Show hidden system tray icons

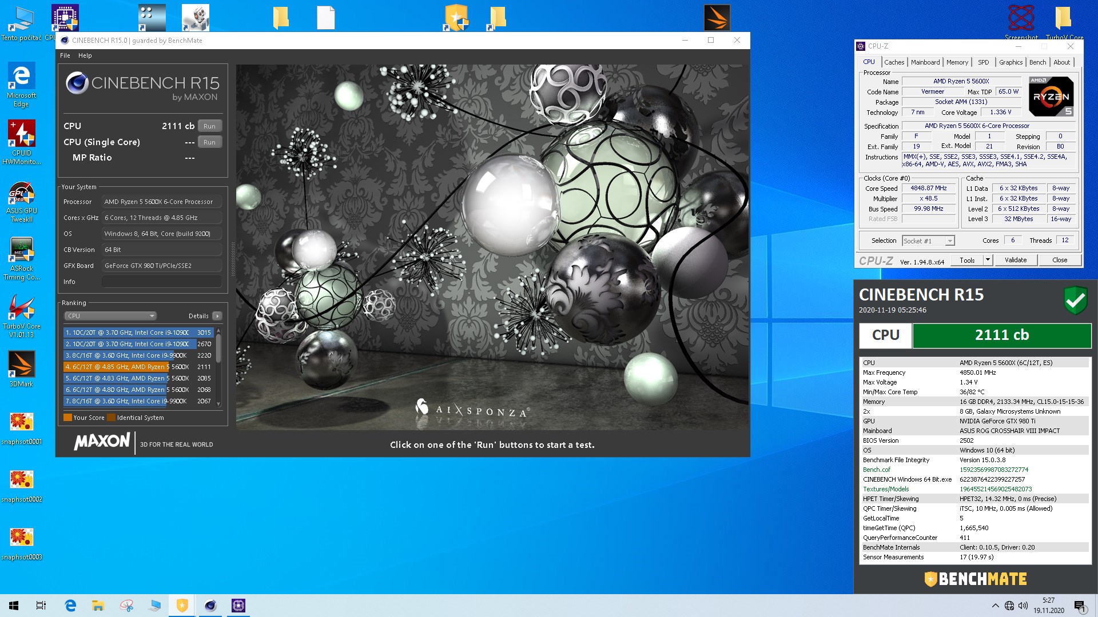(995, 606)
